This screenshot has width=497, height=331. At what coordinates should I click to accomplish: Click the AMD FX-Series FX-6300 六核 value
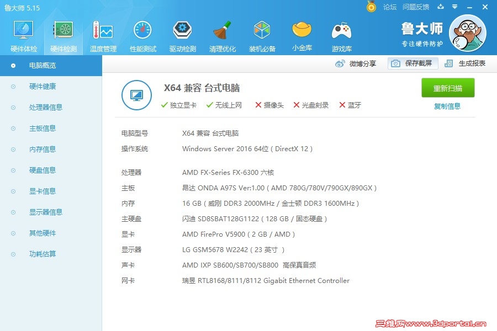[x=228, y=173]
